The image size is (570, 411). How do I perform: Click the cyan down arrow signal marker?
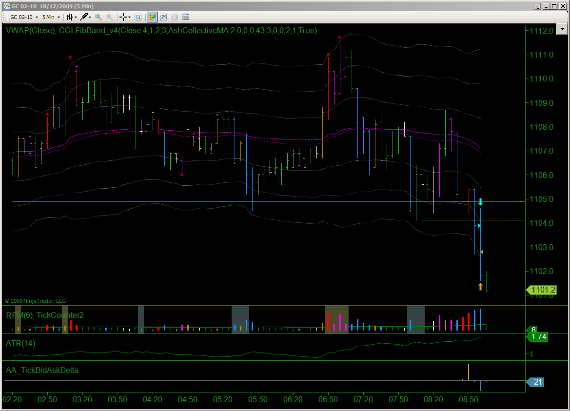[481, 202]
